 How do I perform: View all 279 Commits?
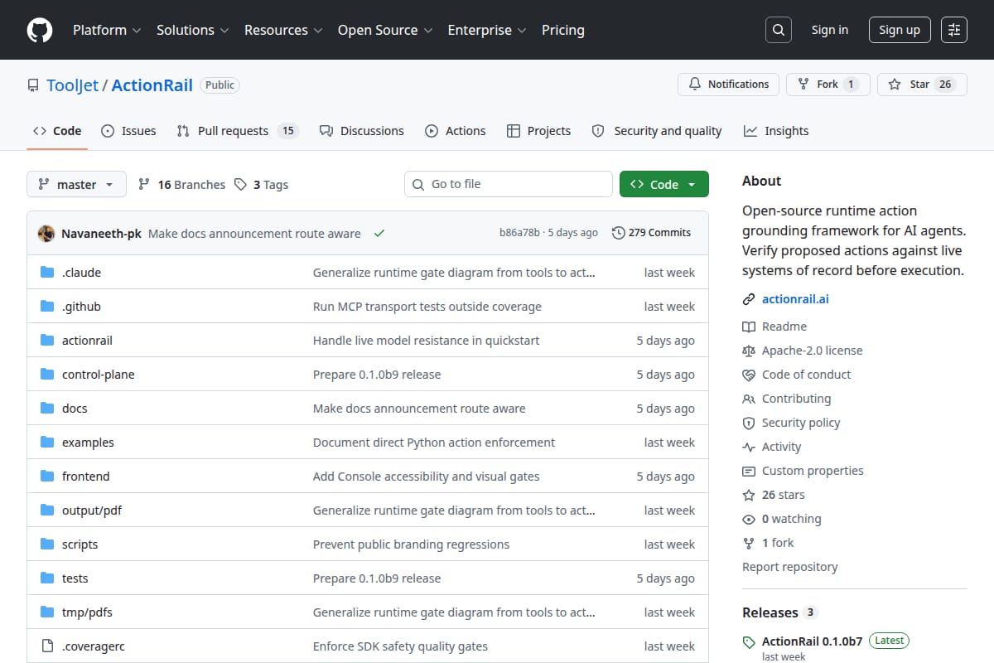pos(651,233)
